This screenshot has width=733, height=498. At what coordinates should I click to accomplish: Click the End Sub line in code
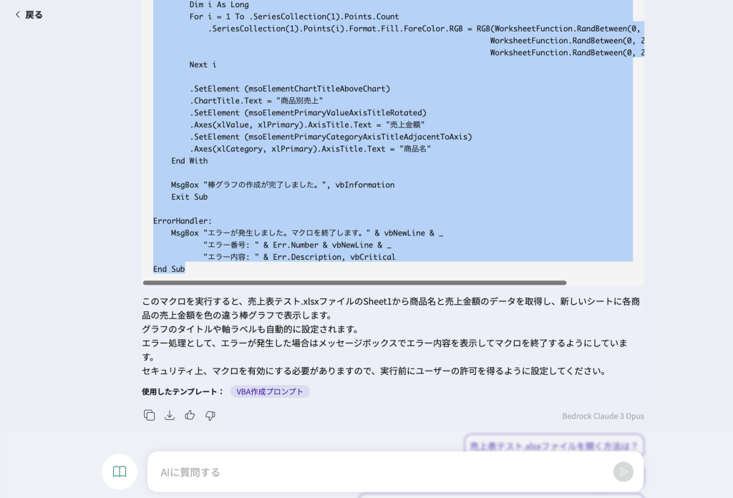click(169, 269)
